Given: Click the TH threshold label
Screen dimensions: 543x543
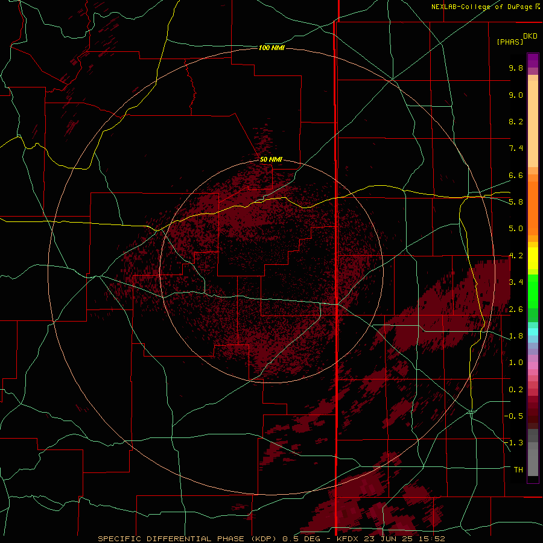Looking at the screenshot, I should [x=518, y=470].
